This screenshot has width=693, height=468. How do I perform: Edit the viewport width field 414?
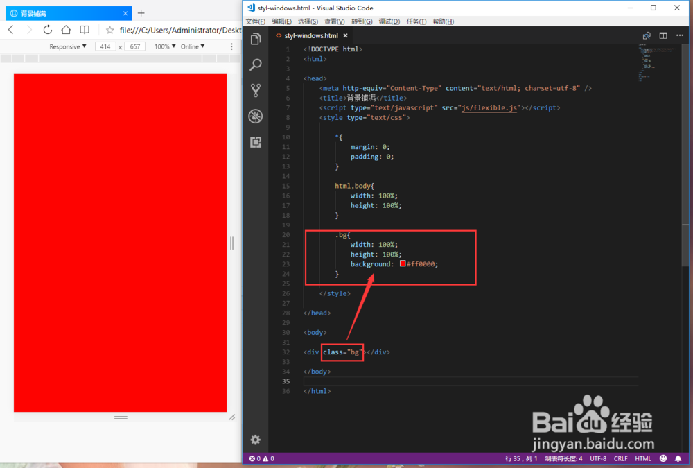pyautogui.click(x=105, y=46)
